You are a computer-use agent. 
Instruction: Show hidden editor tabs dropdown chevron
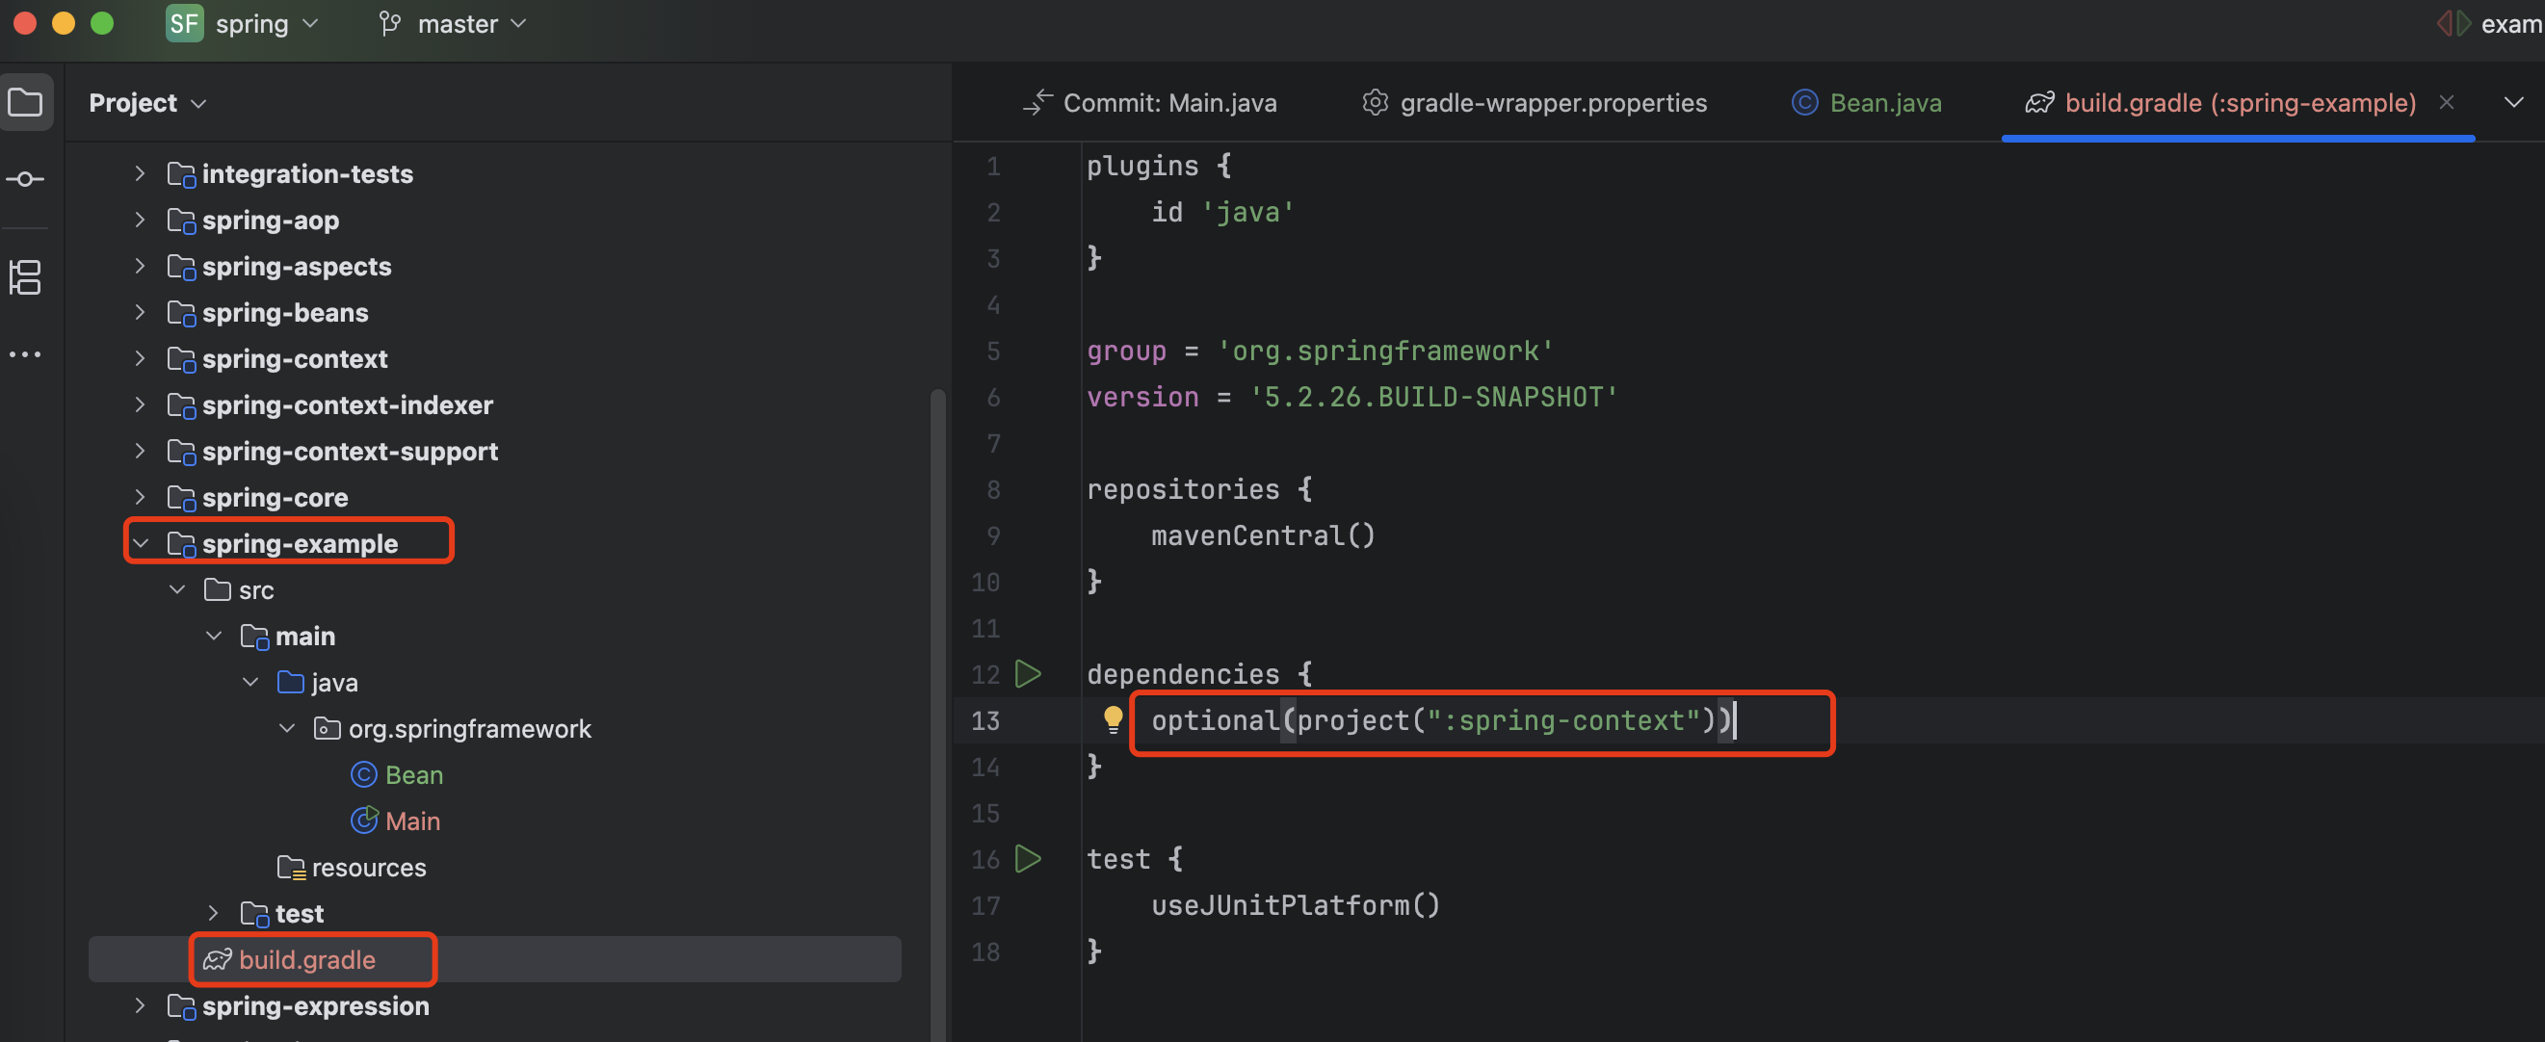pyautogui.click(x=2513, y=103)
